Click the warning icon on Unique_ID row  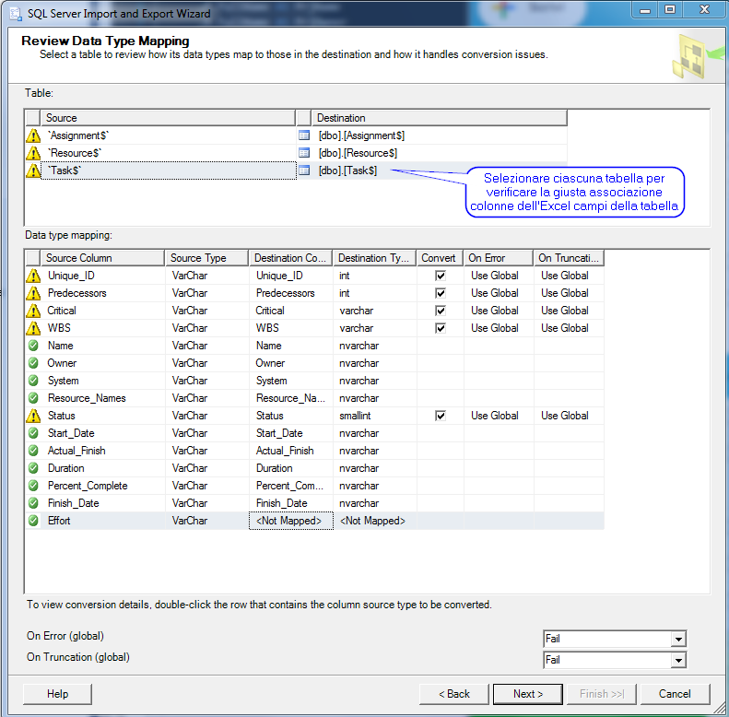pos(33,276)
